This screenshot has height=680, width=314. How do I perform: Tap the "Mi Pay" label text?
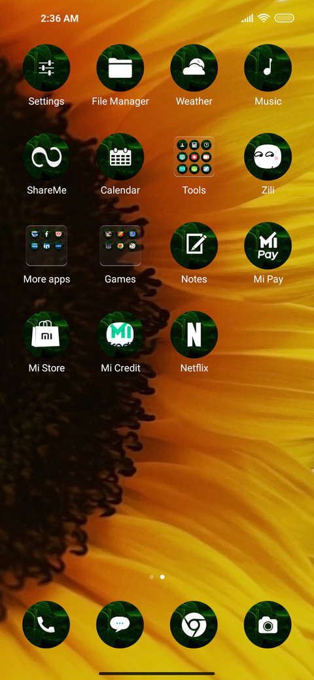[268, 279]
